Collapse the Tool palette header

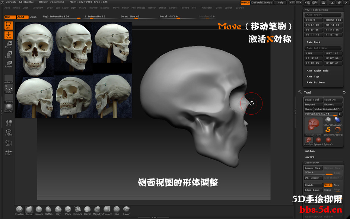[x=307, y=92]
